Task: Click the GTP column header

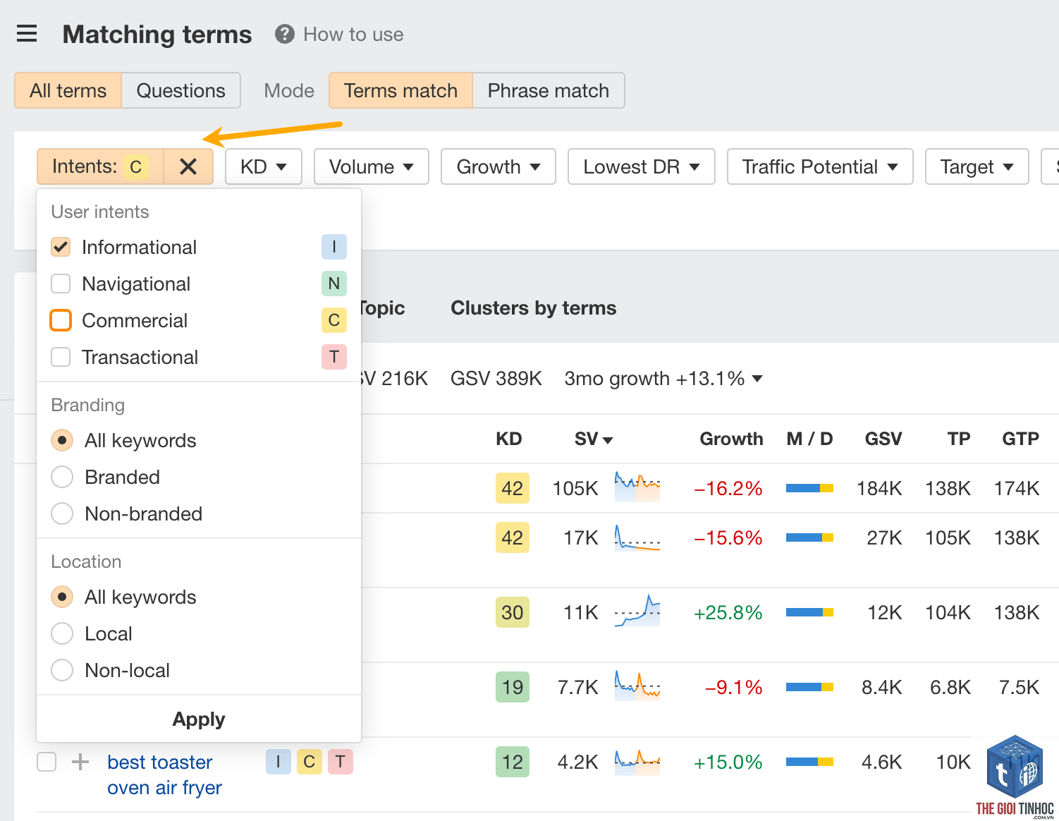Action: point(1021,439)
